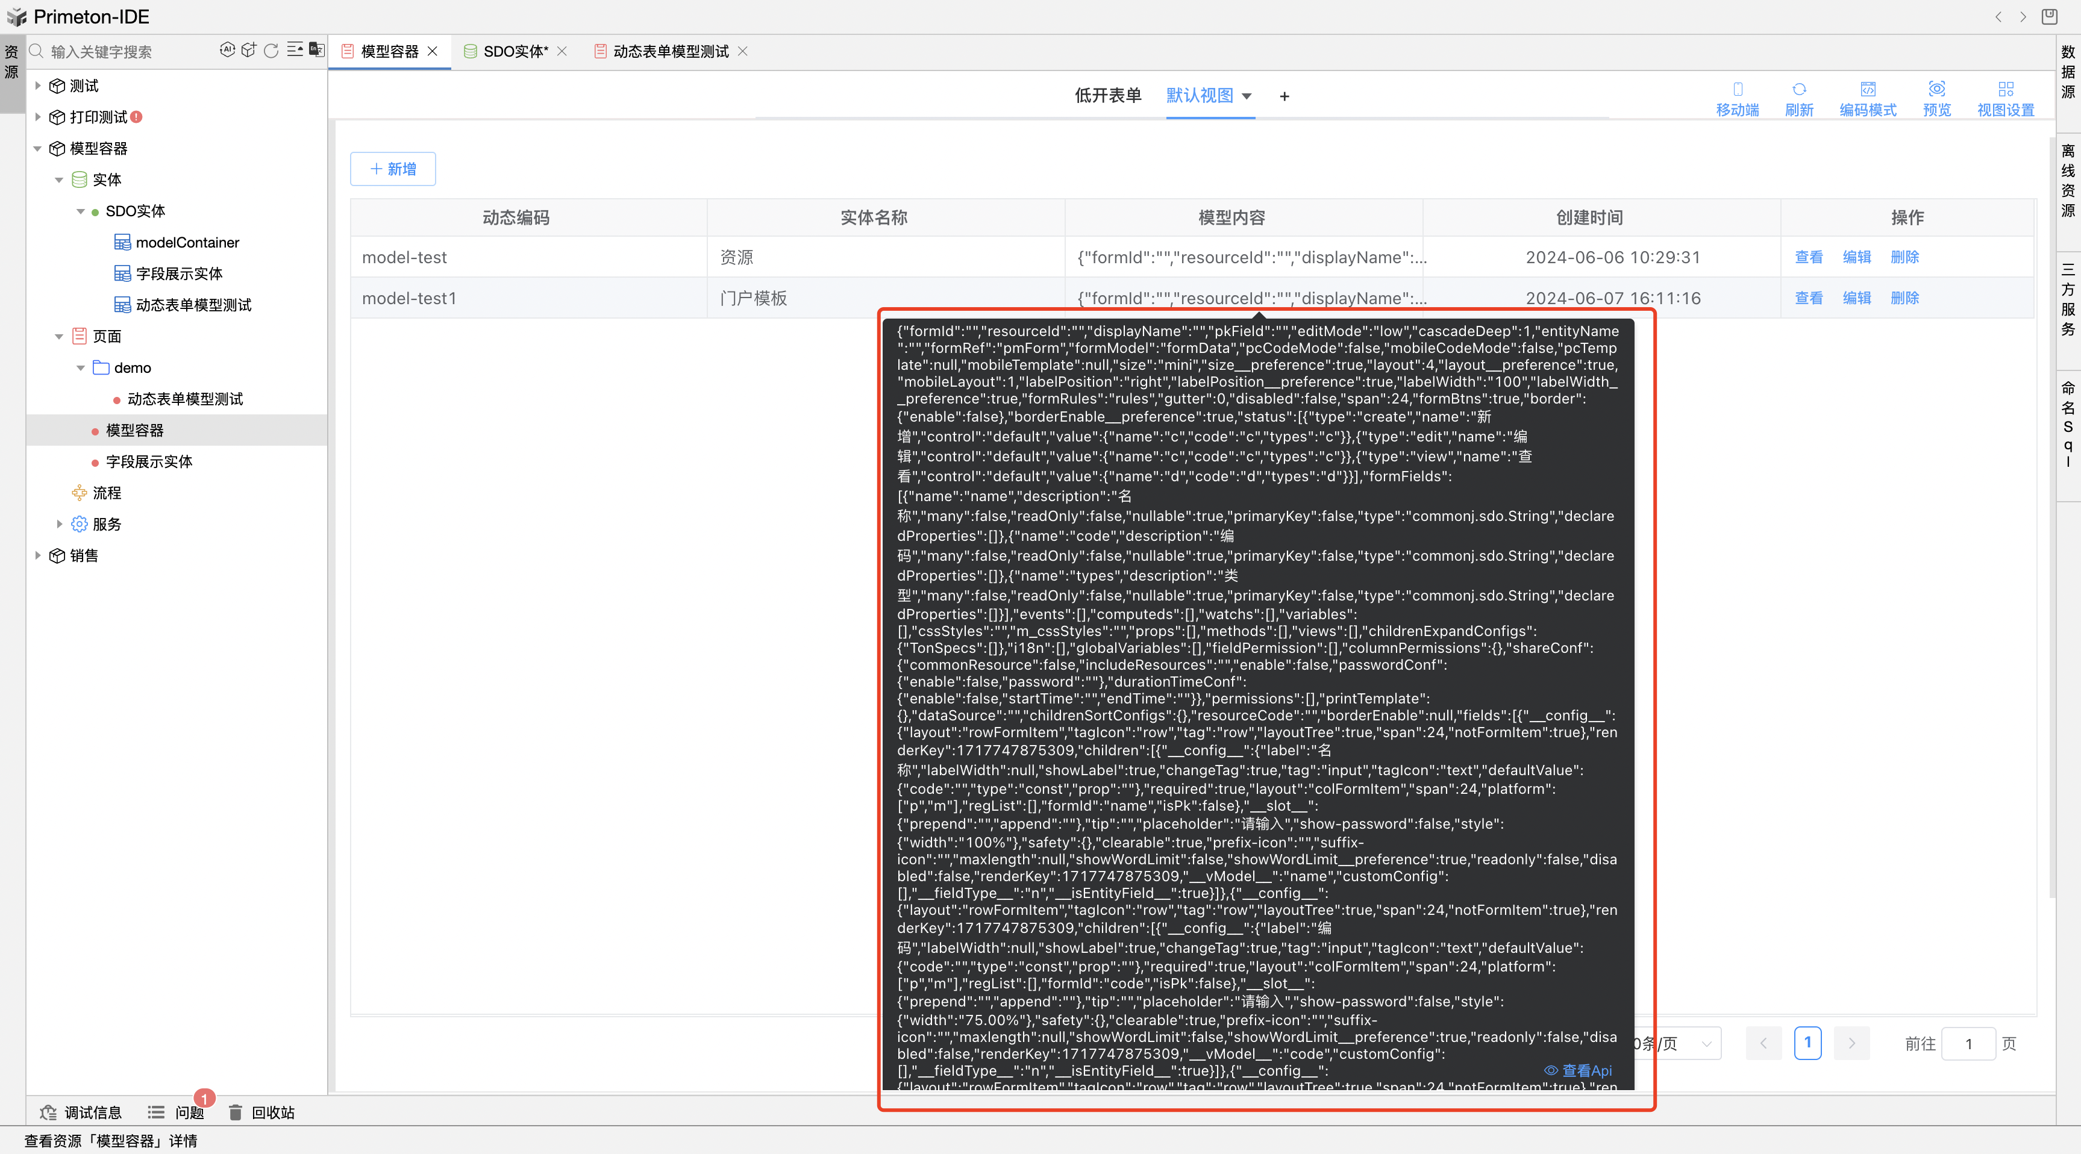This screenshot has width=2081, height=1154.
Task: Collapse the 模型容器 tree node
Action: (x=38, y=149)
